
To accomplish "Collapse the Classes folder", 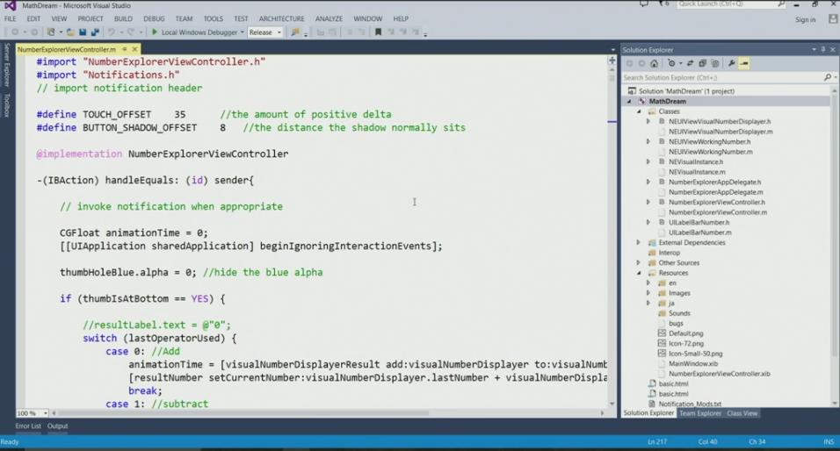I will tap(639, 111).
